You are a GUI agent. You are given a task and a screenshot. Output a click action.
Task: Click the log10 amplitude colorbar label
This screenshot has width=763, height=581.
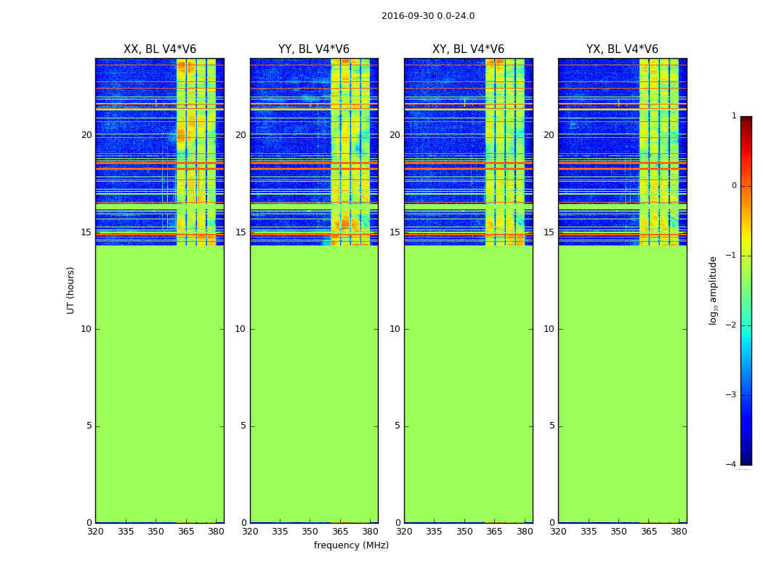tap(713, 290)
